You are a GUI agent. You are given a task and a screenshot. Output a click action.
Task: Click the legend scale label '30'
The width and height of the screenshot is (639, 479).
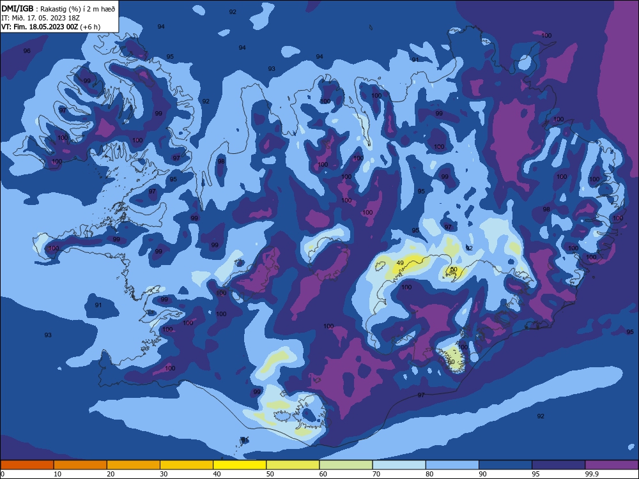coord(164,474)
